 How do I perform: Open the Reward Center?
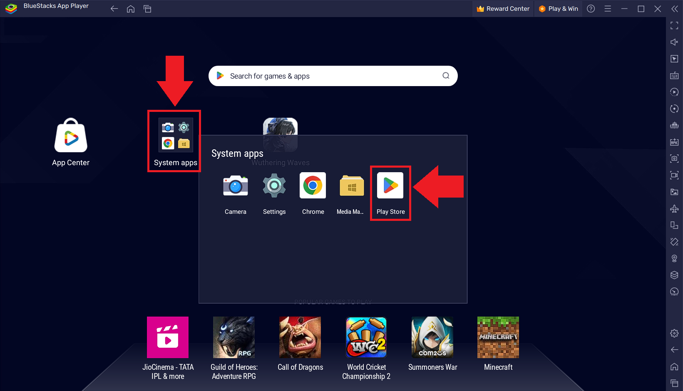(x=503, y=8)
